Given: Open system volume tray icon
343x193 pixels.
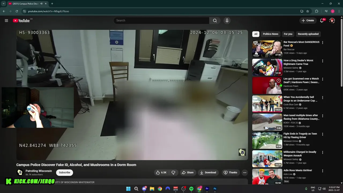Looking at the screenshot, I should [324, 189].
